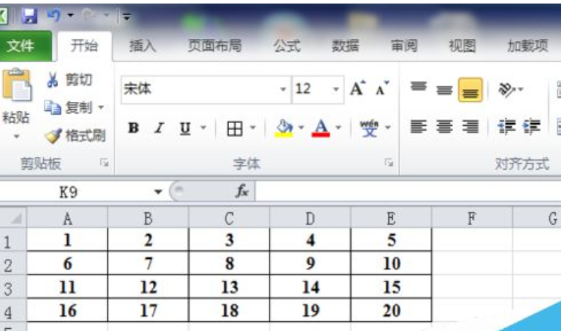Screen dimensions: 561x331
Task: Toggle highlighted bottom align icon
Action: 470,90
